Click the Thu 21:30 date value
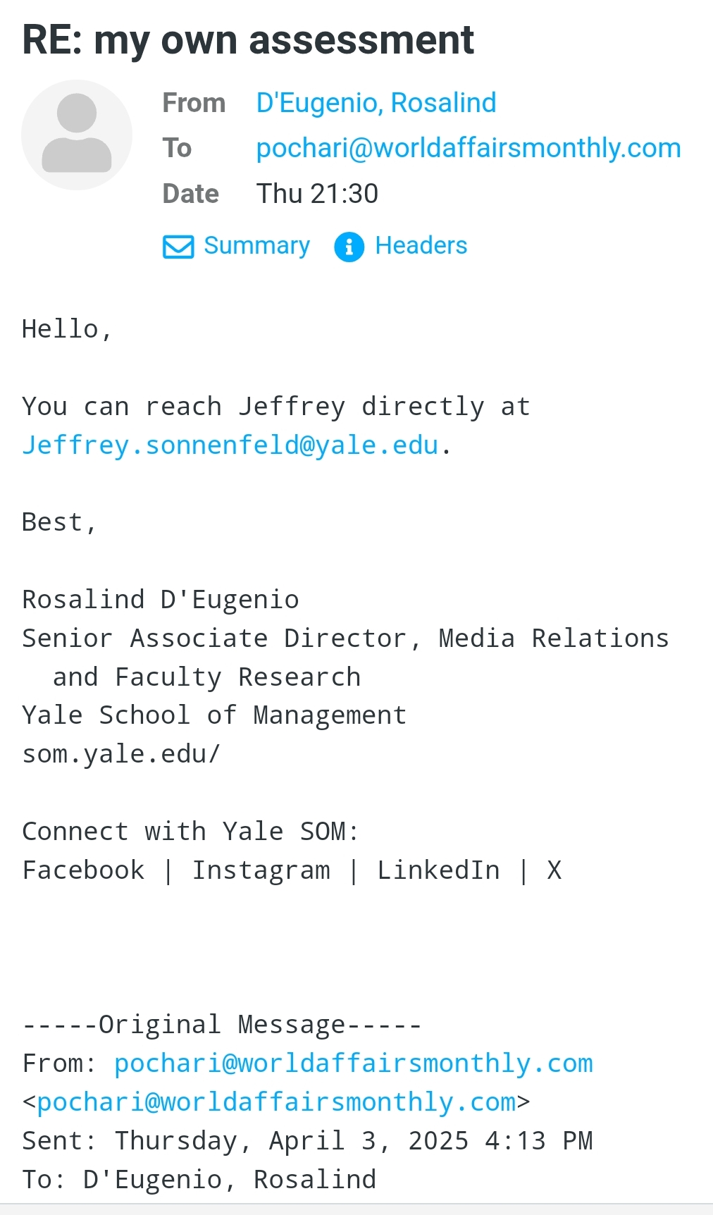This screenshot has width=713, height=1215. coord(317,193)
